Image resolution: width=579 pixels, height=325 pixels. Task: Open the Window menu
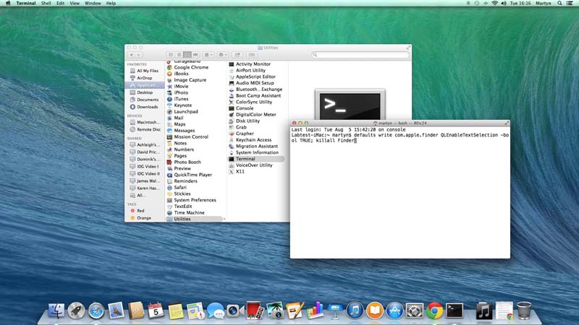tap(93, 3)
